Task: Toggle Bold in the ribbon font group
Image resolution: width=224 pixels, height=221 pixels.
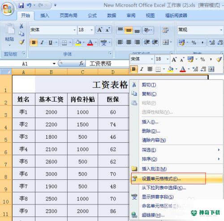Action: pos(34,42)
